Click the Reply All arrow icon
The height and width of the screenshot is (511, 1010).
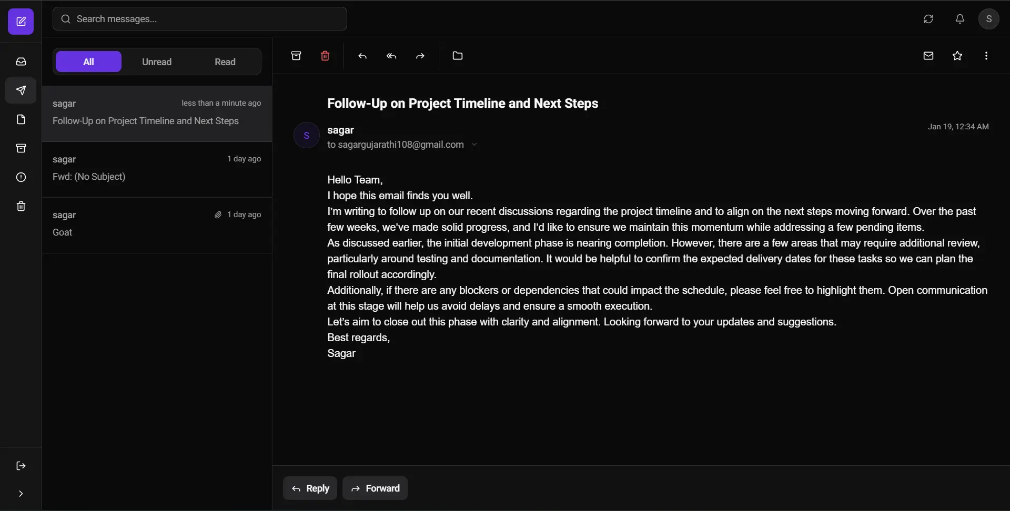tap(391, 56)
